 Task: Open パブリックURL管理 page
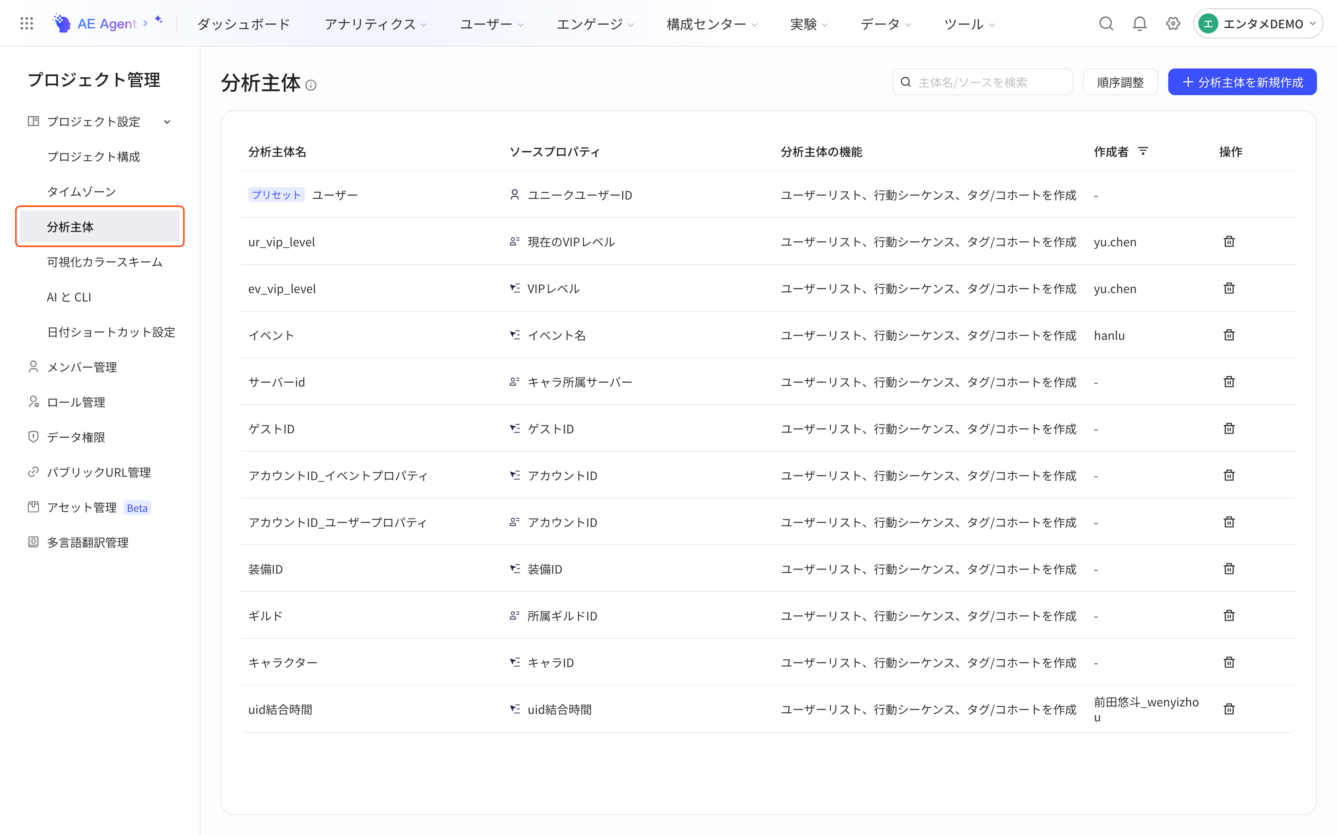[98, 472]
